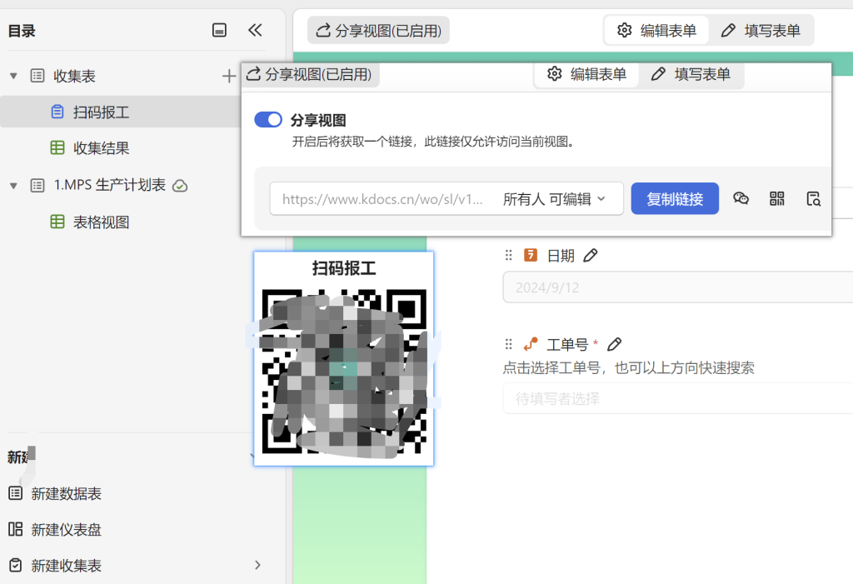Share via WeChat icon
The height and width of the screenshot is (584, 853).
click(x=741, y=198)
